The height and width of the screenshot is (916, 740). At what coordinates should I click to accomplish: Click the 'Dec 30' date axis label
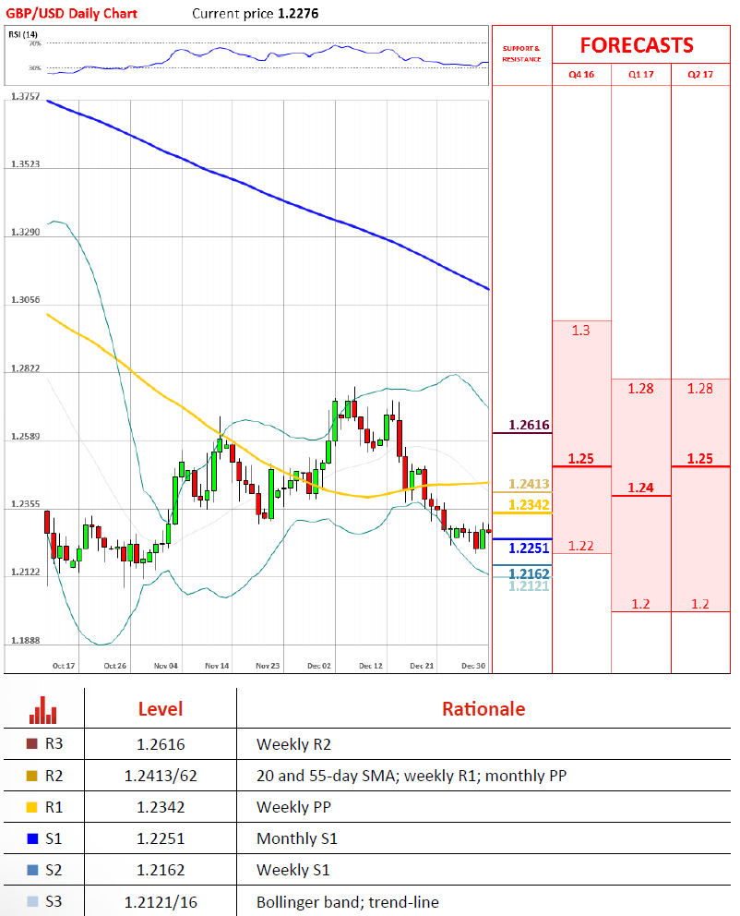[472, 666]
